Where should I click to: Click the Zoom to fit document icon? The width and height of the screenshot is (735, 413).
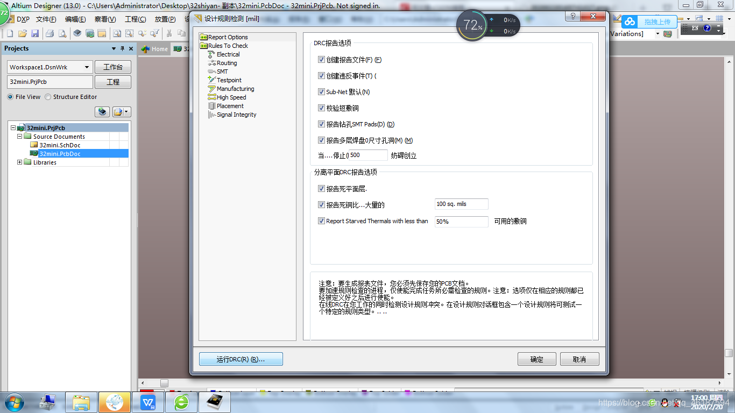click(117, 33)
